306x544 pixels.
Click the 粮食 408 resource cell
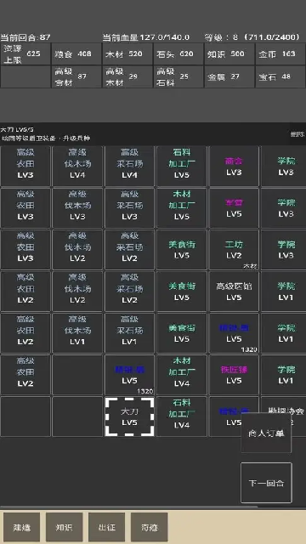point(76,54)
